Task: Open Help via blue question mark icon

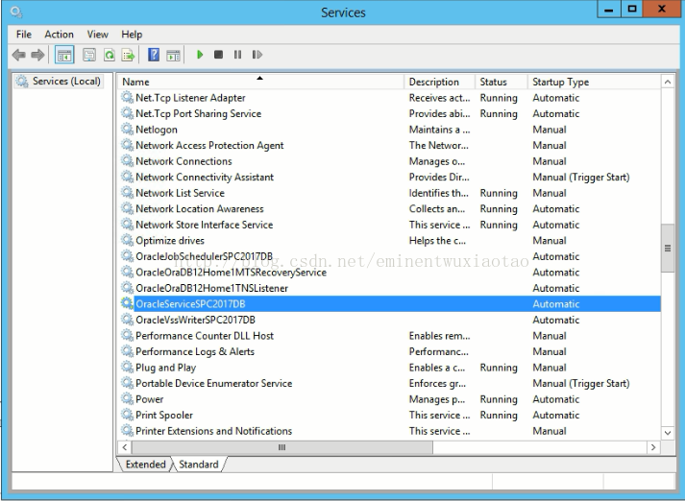Action: coord(154,55)
